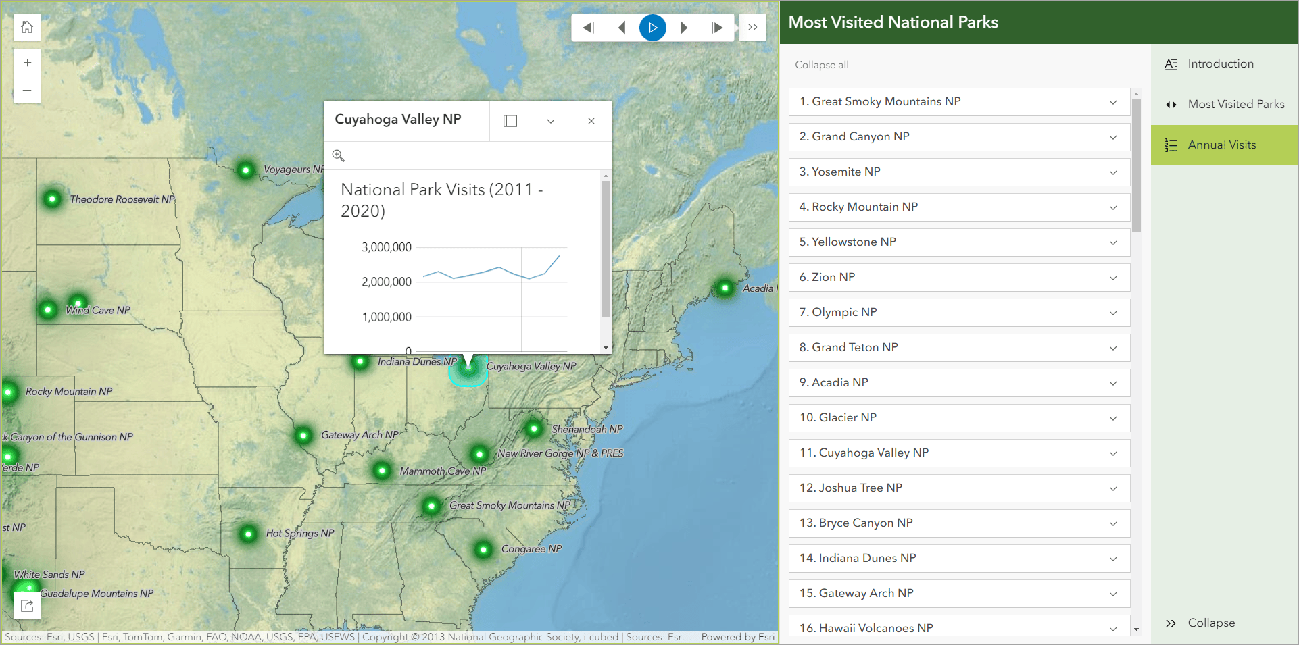Click the home default extent icon
1299x645 pixels.
(x=26, y=27)
